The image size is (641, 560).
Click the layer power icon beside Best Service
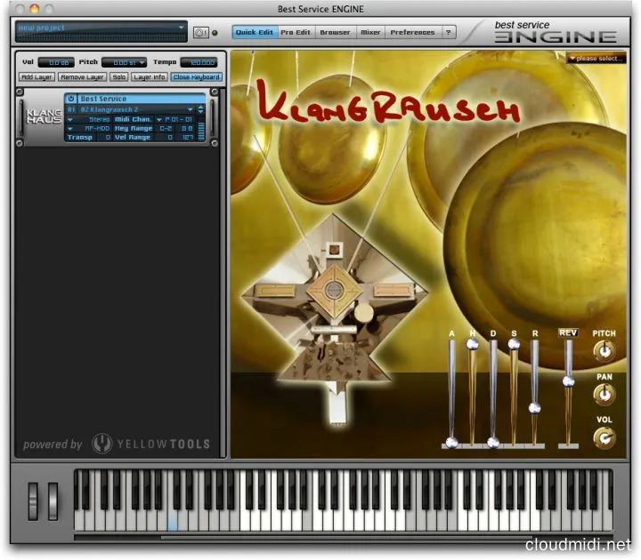(x=71, y=99)
